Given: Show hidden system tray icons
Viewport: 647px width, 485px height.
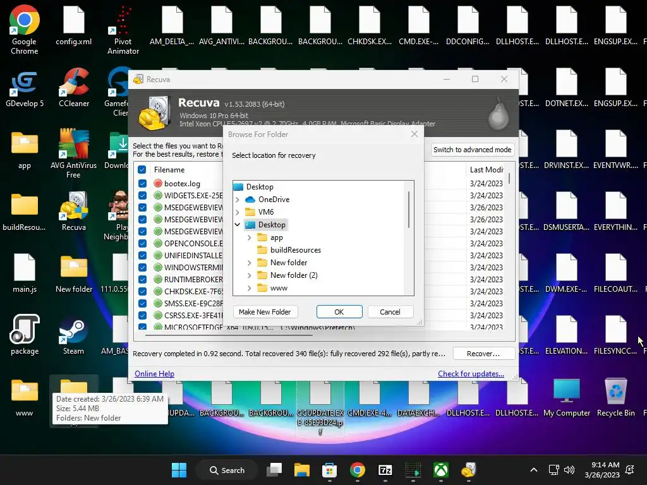Looking at the screenshot, I should point(533,470).
